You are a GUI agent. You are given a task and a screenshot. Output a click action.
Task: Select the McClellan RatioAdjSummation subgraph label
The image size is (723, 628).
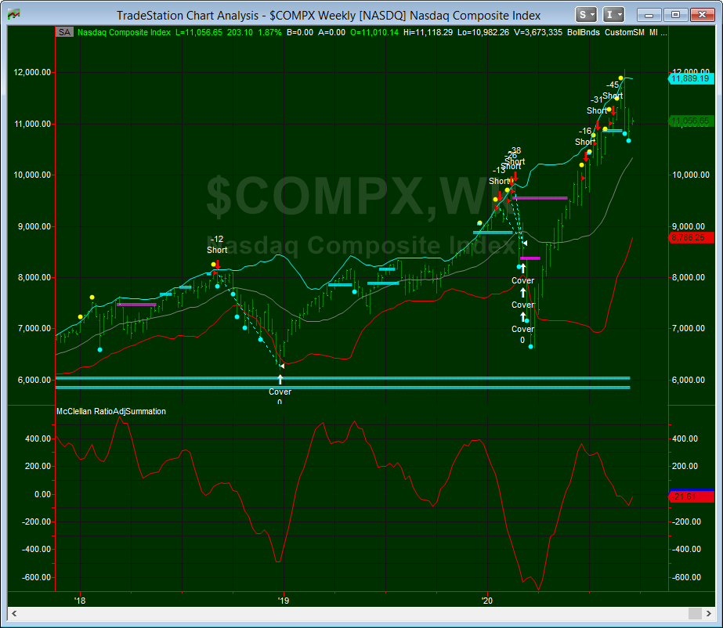(111, 411)
